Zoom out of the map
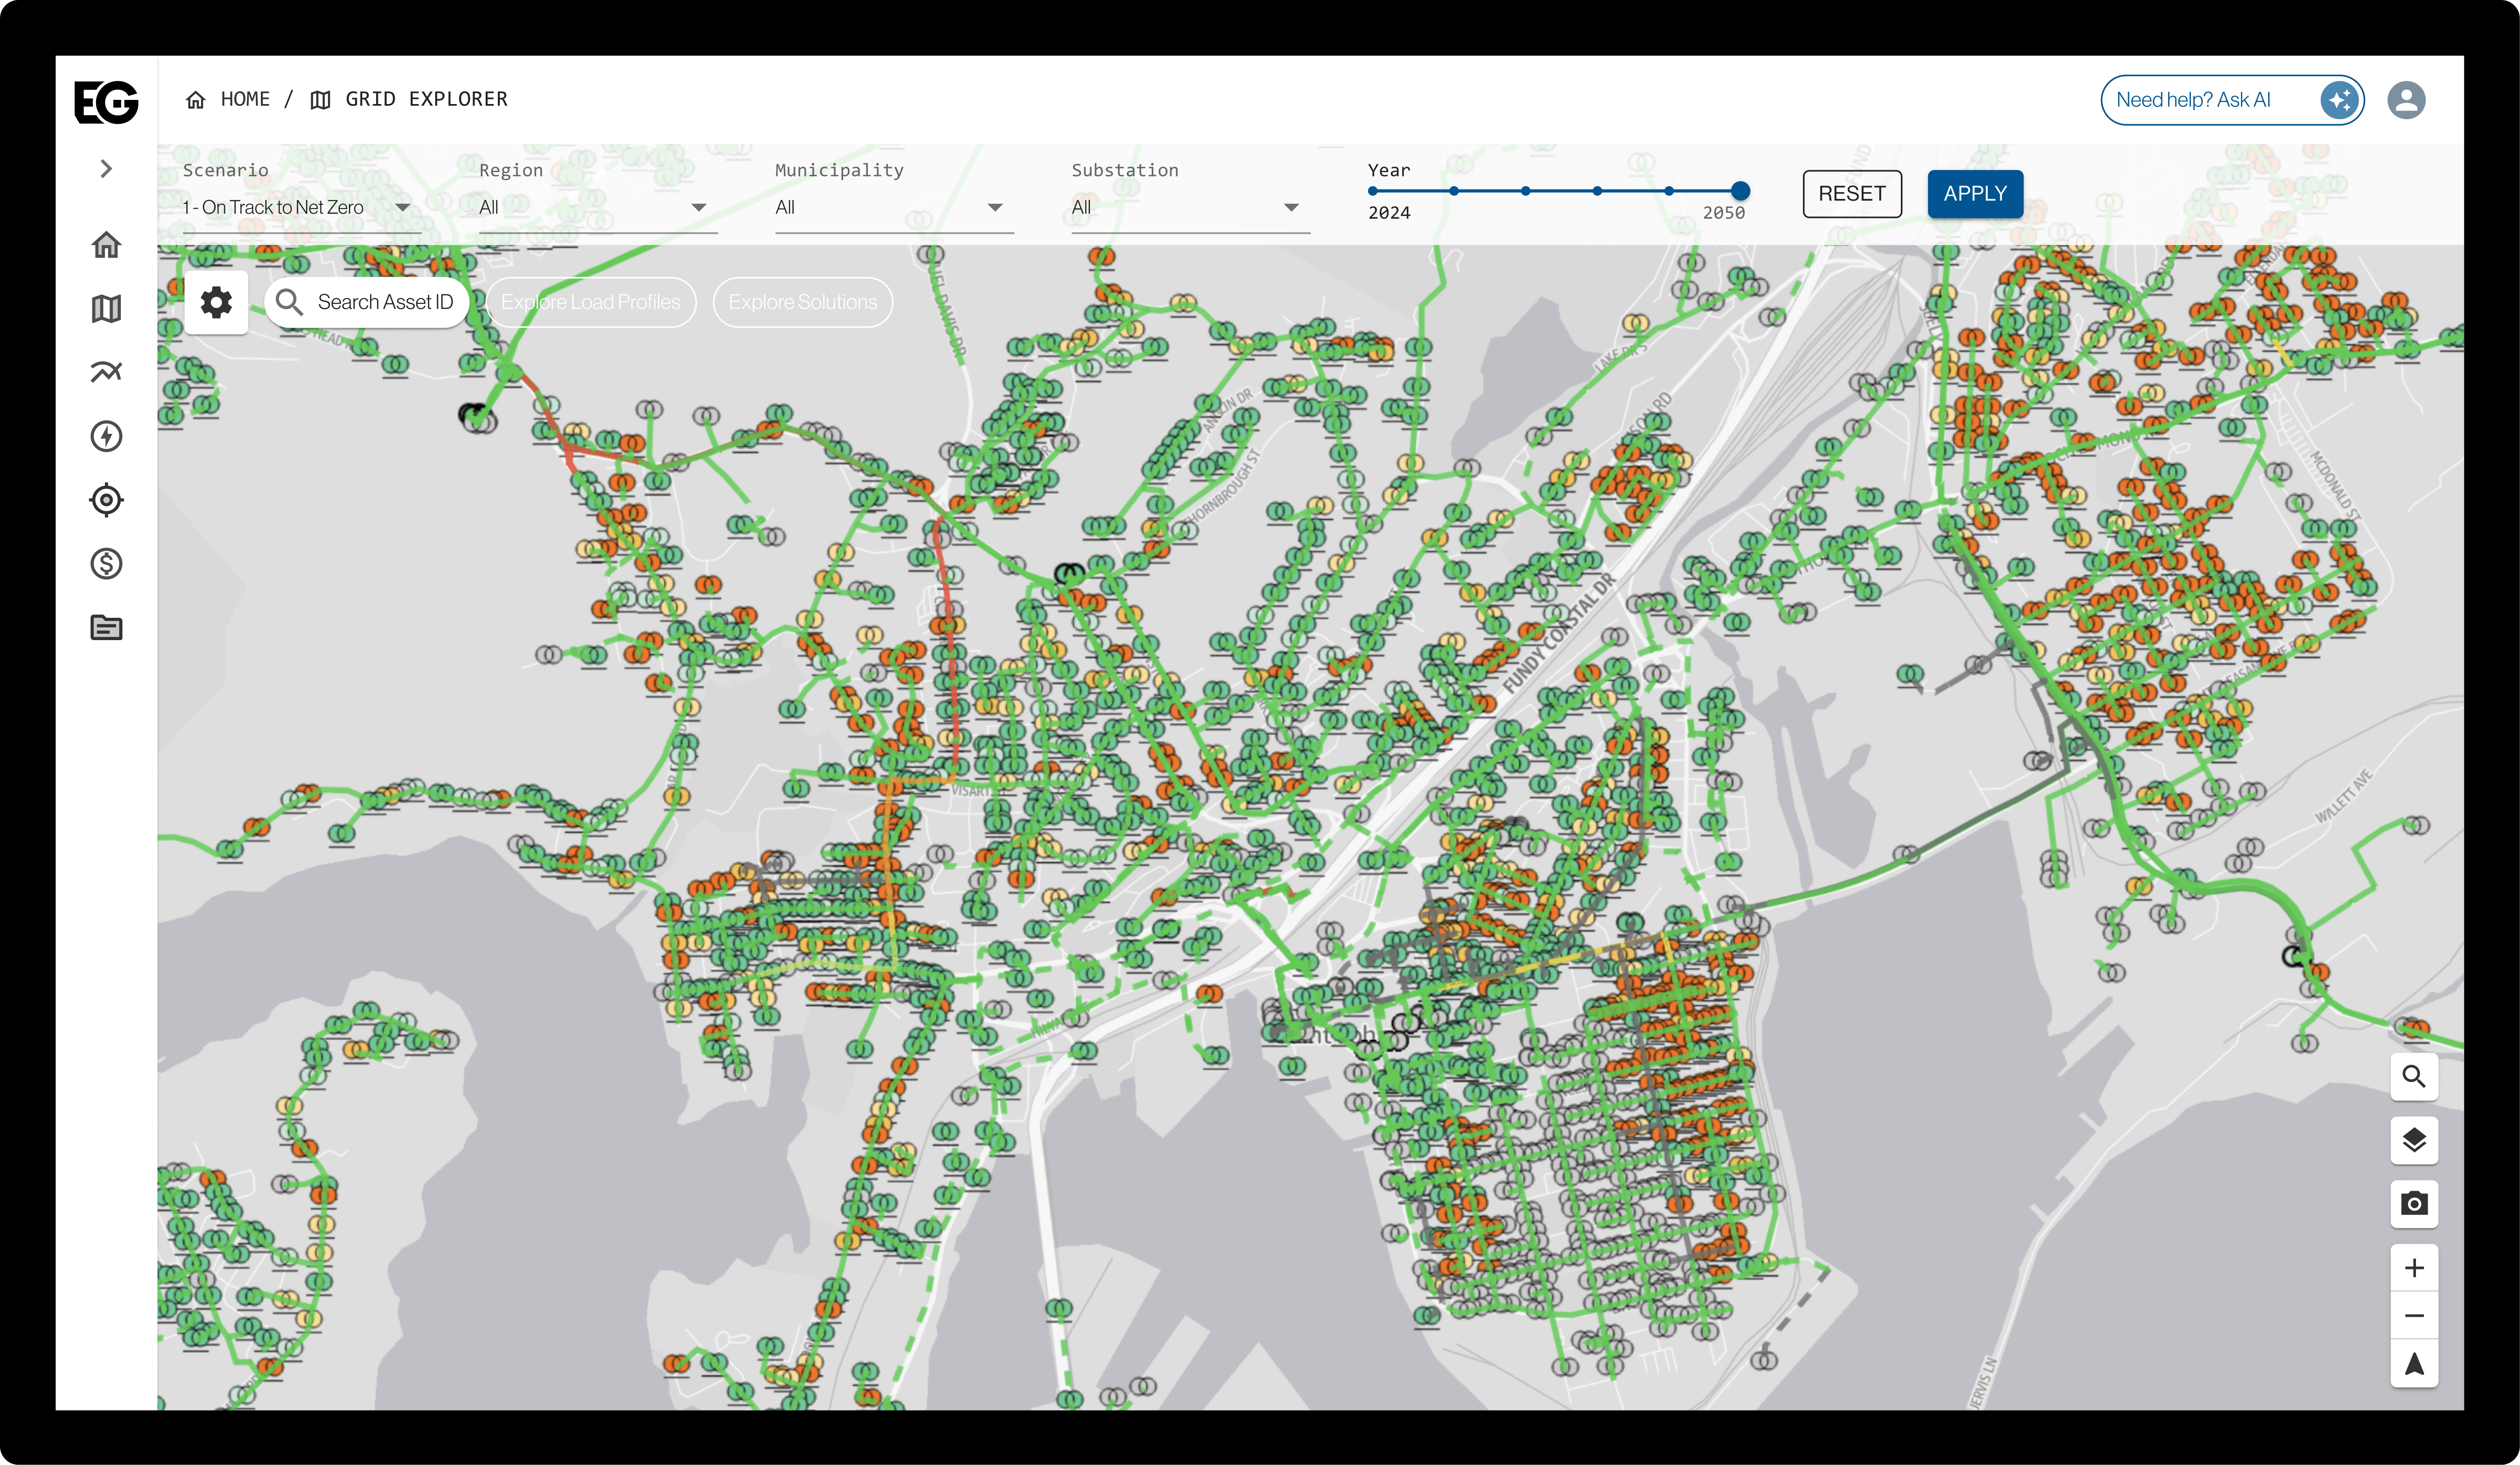 (2413, 1316)
